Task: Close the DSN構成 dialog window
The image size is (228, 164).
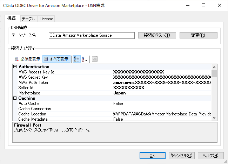Action: 220,5
